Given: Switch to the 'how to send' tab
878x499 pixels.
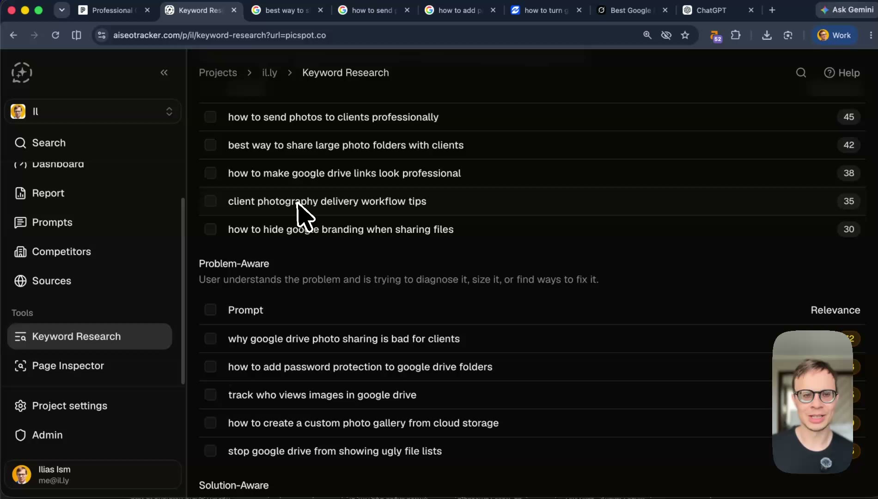Looking at the screenshot, I should (373, 10).
